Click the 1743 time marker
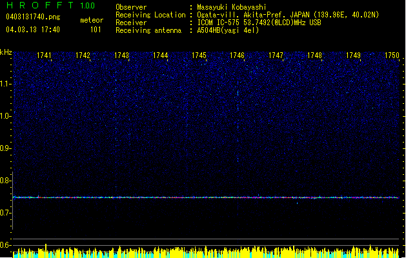Viewport: 406px width, 258px height. click(121, 56)
